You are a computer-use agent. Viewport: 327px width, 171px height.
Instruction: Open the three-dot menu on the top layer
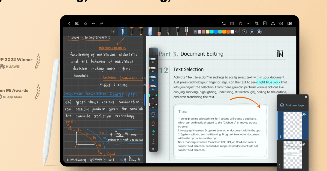280,136
